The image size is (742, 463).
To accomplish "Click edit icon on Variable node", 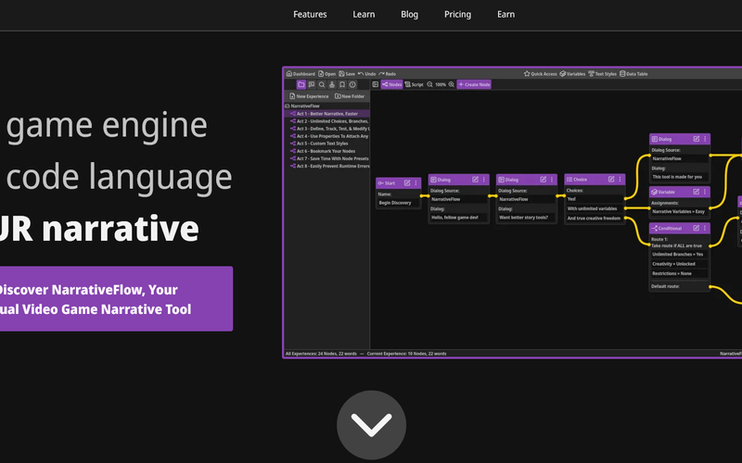I will (x=697, y=192).
